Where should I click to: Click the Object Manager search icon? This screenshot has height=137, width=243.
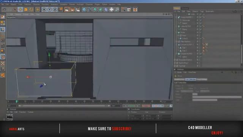[233, 11]
